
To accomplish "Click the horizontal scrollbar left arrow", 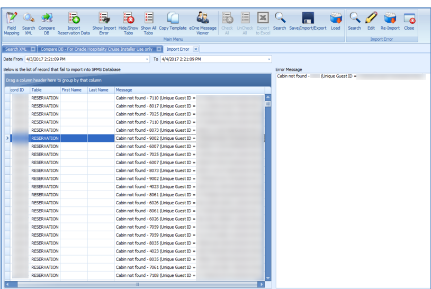I will (x=7, y=284).
